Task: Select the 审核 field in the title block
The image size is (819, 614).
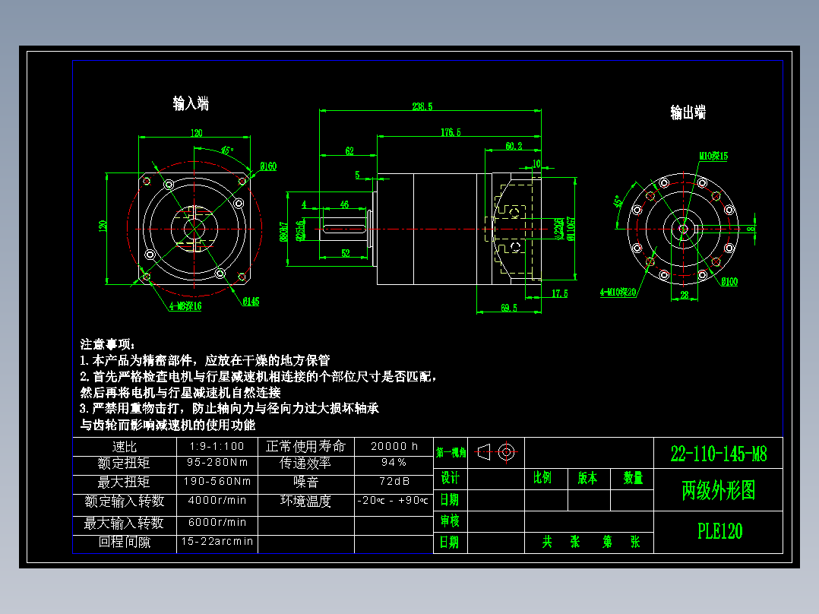Action: 448,522
